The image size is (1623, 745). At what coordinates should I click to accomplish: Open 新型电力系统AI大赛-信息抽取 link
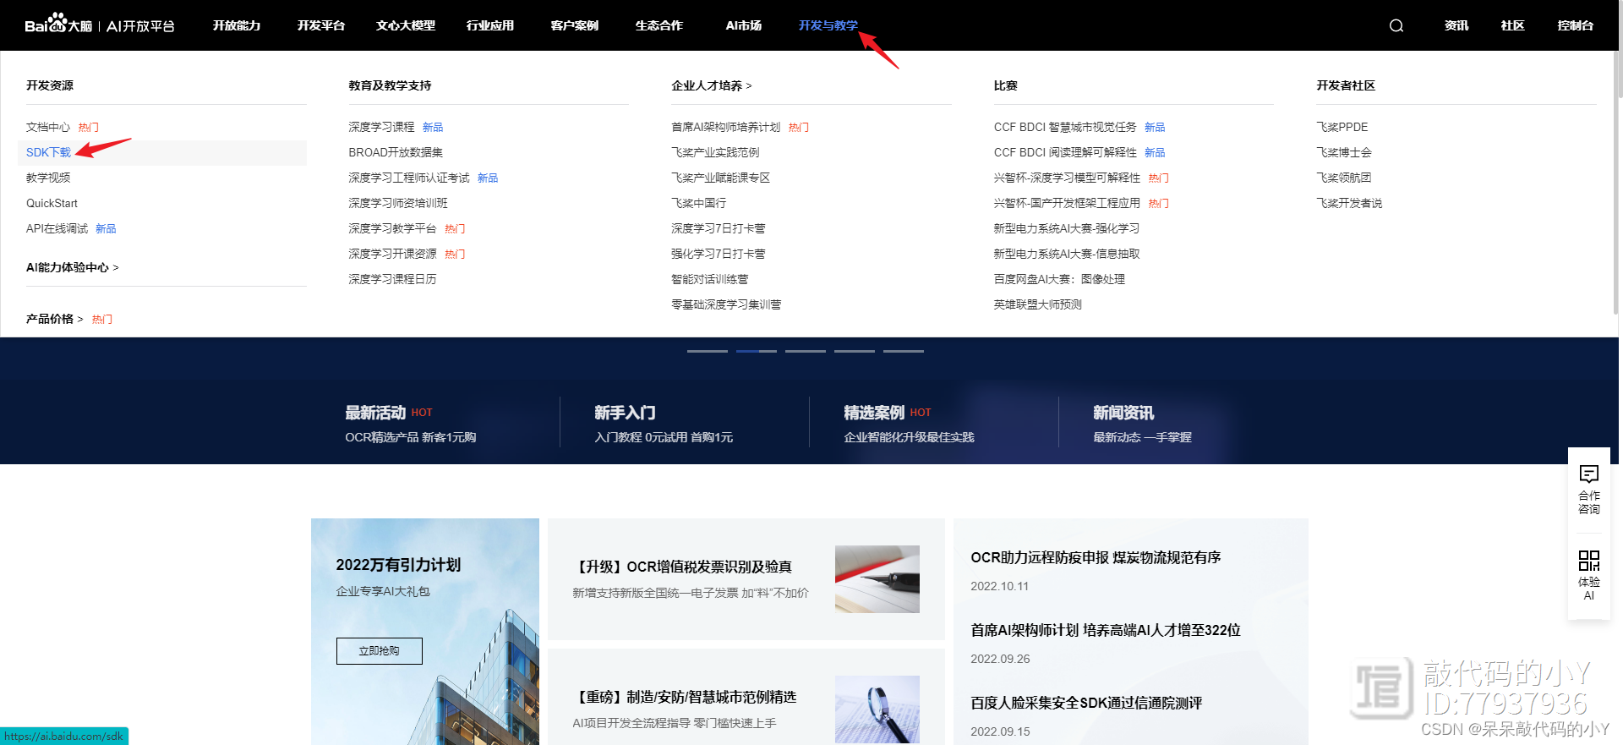[1067, 254]
